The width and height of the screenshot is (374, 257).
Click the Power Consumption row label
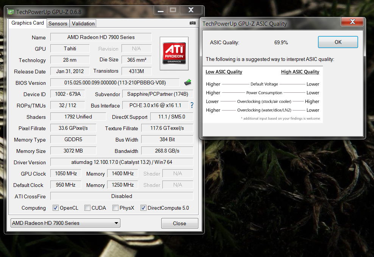pos(264,93)
